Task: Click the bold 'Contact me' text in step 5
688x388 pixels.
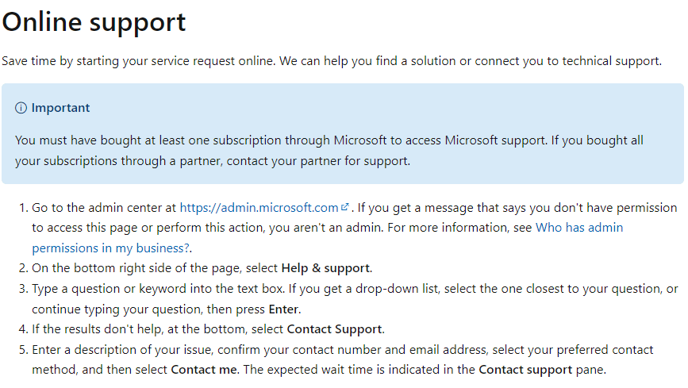Action: pyautogui.click(x=204, y=370)
